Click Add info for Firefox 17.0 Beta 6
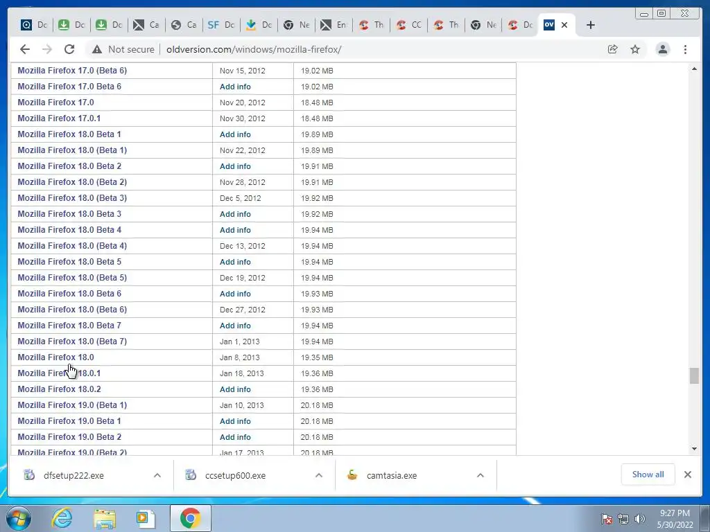This screenshot has width=710, height=532. pyautogui.click(x=235, y=87)
